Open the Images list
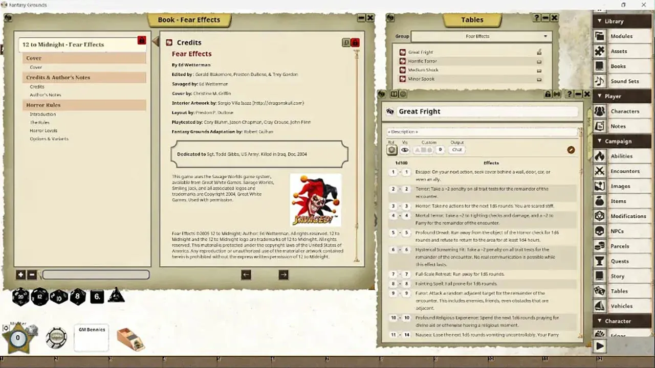The height and width of the screenshot is (368, 655). coord(622,186)
